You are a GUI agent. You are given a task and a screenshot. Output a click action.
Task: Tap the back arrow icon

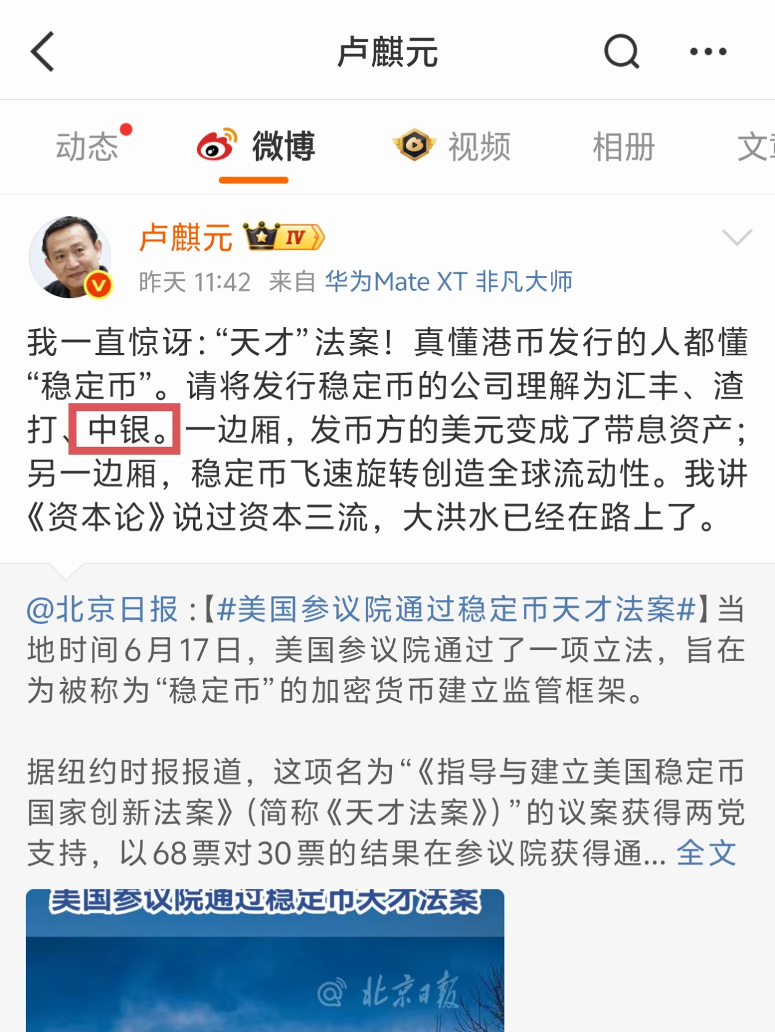pos(43,52)
